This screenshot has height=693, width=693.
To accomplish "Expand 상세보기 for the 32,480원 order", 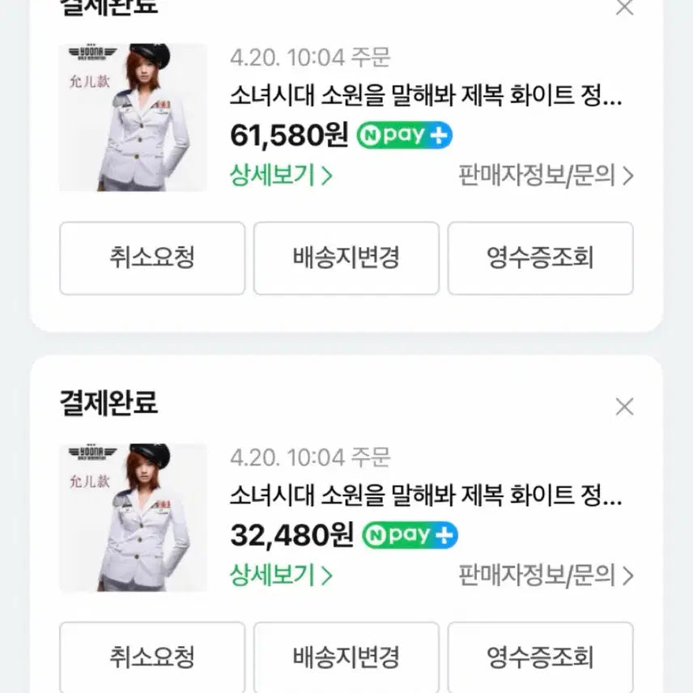I will pyautogui.click(x=281, y=576).
